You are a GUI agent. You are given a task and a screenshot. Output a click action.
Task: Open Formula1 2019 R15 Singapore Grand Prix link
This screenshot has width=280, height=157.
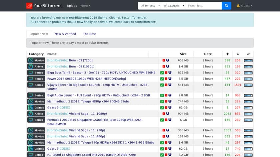[x=95, y=122]
